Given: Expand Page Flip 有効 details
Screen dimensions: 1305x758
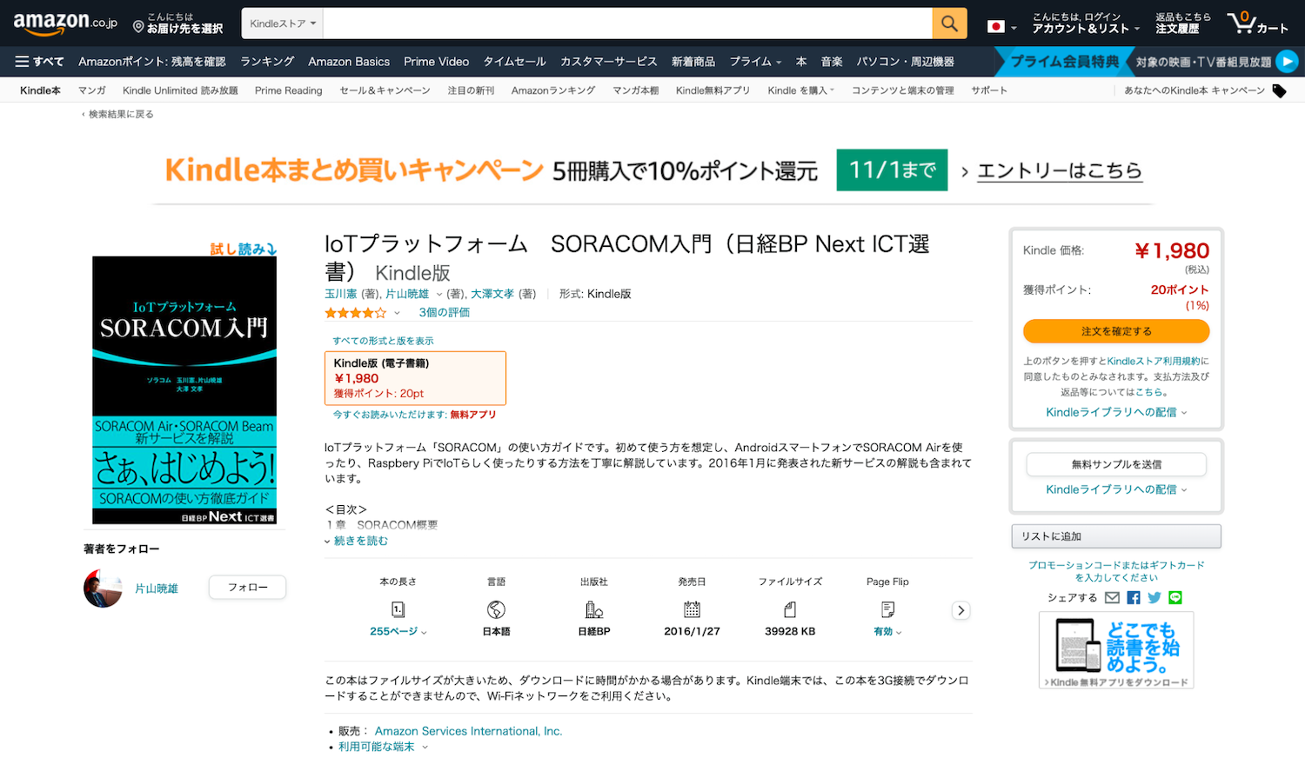Looking at the screenshot, I should (x=887, y=632).
